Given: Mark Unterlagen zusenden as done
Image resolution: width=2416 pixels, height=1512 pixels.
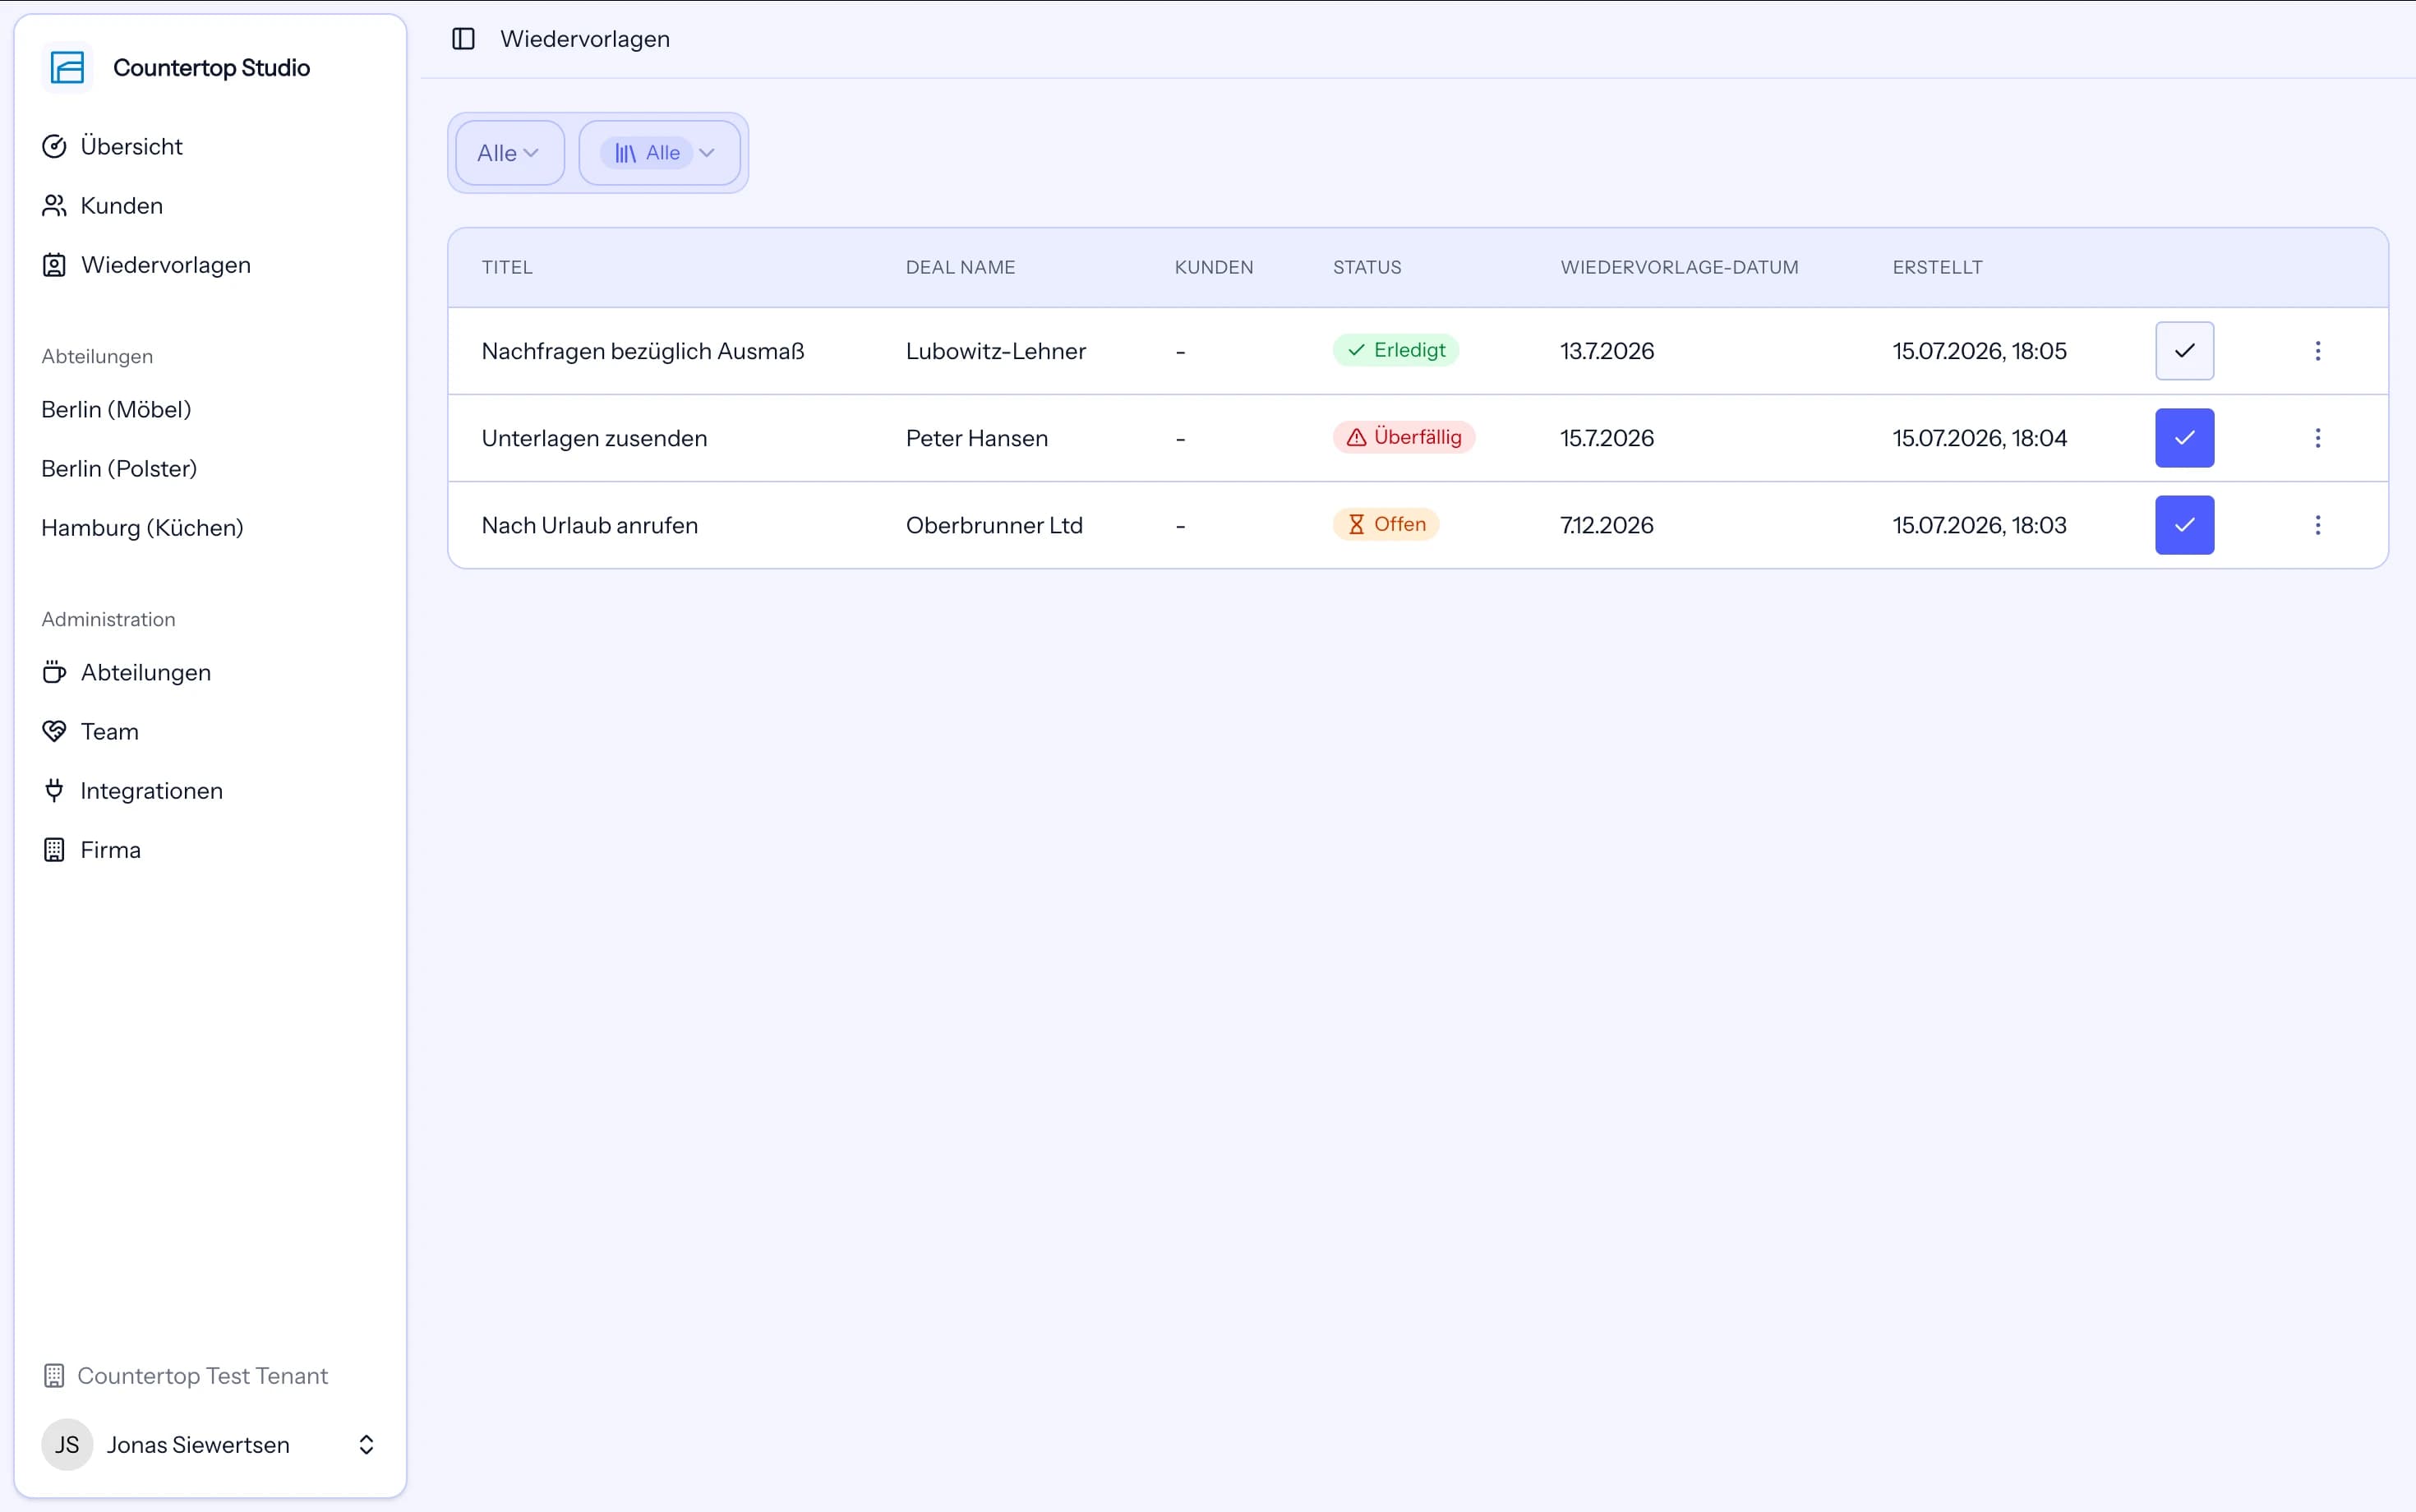Looking at the screenshot, I should [x=2185, y=438].
